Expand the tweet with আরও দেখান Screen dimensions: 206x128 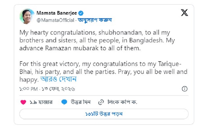point(58,79)
